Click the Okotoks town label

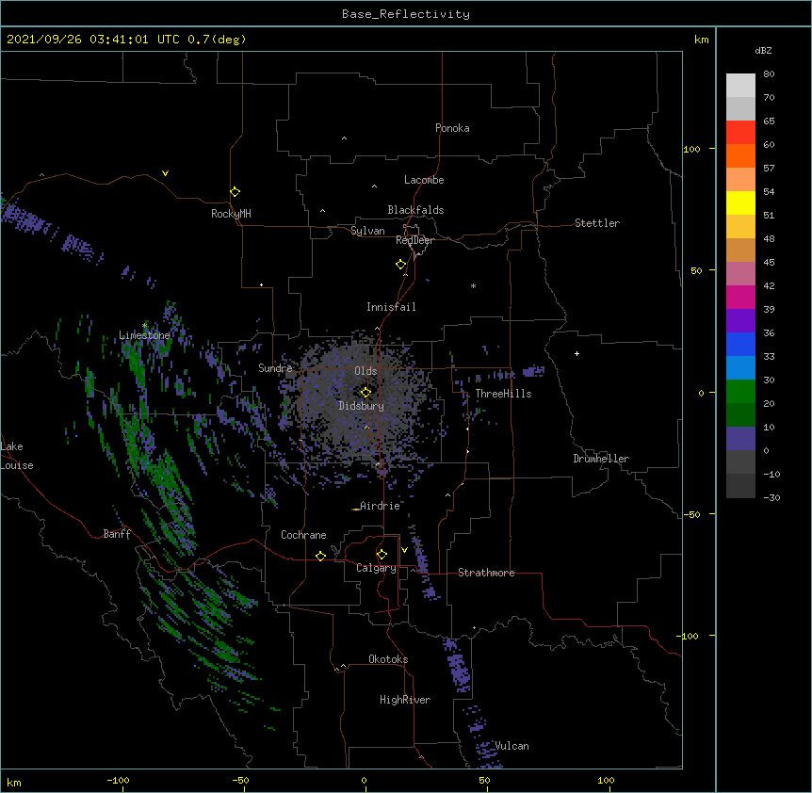[388, 659]
